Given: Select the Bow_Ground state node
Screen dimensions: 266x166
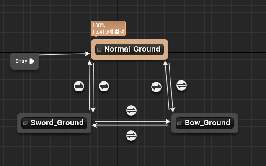Looking at the screenshot, I should [x=204, y=123].
